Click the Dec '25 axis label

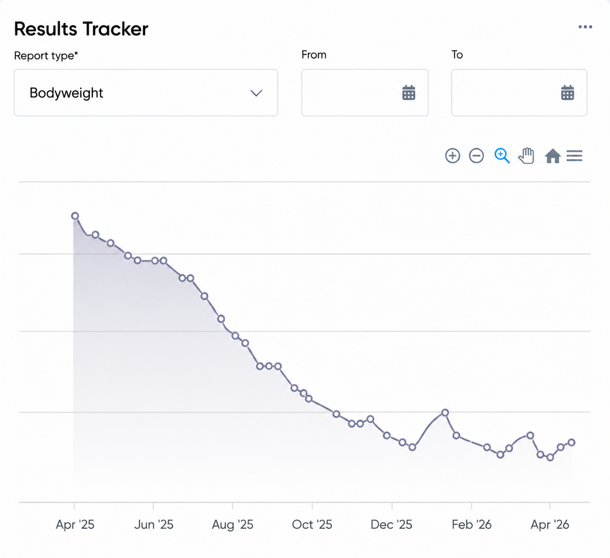point(391,524)
